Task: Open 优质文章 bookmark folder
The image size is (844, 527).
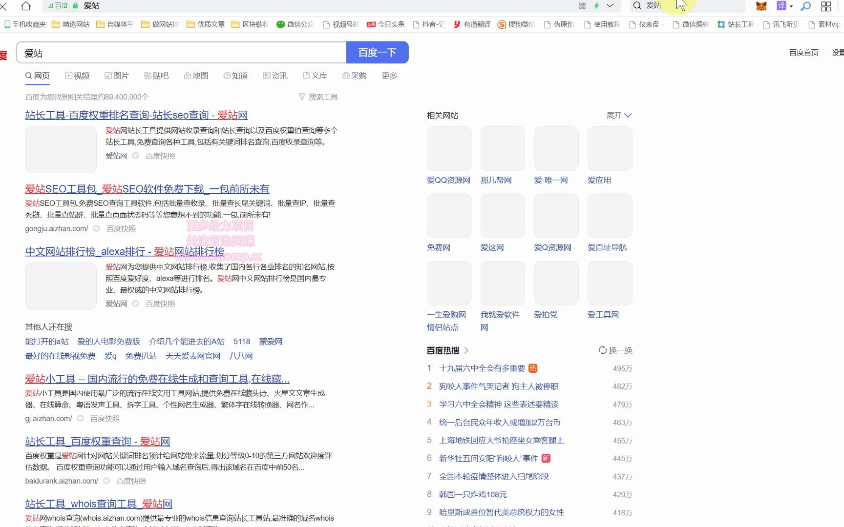Action: coord(206,24)
